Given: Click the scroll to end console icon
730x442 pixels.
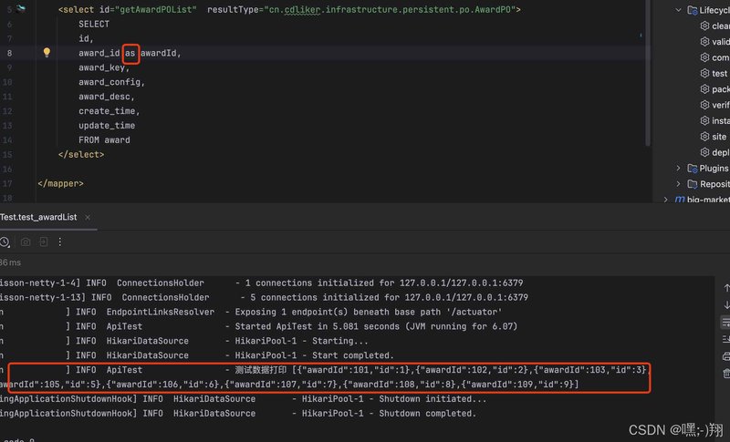Looking at the screenshot, I should 725,339.
